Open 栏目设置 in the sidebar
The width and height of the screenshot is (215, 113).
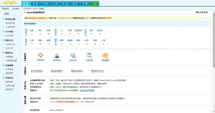point(9,36)
